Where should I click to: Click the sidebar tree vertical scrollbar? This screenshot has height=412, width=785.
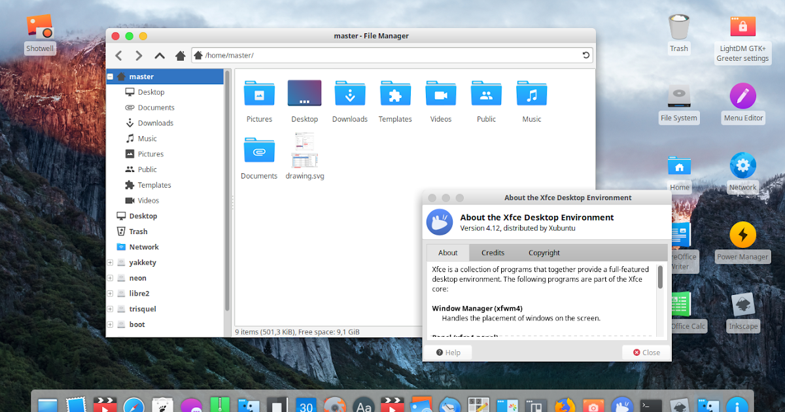pyautogui.click(x=228, y=190)
